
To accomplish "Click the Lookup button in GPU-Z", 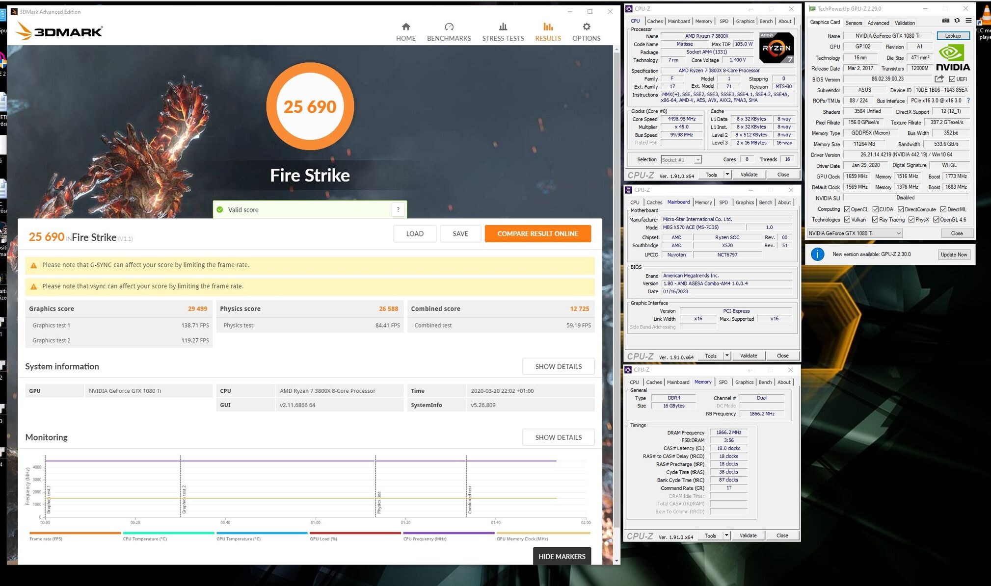I will 953,36.
